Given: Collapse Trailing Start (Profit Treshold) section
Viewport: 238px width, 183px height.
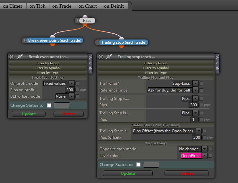Looking at the screenshot, I should click(x=156, y=125).
